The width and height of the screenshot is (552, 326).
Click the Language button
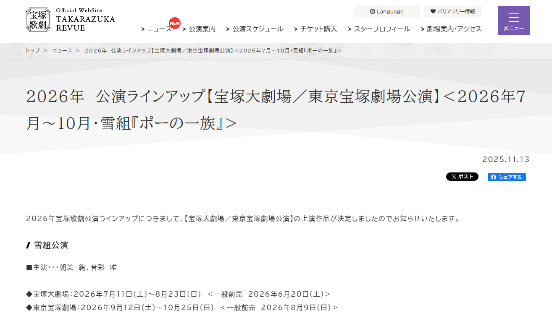(x=386, y=11)
